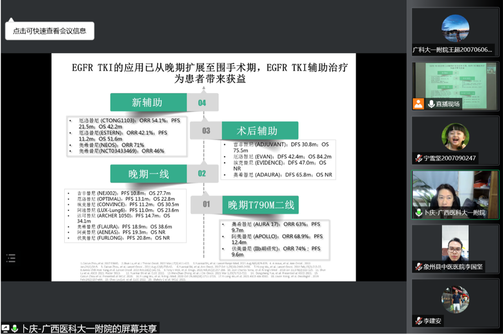
Task: Select 宁雪坚 participant avatar
Action: [455, 136]
